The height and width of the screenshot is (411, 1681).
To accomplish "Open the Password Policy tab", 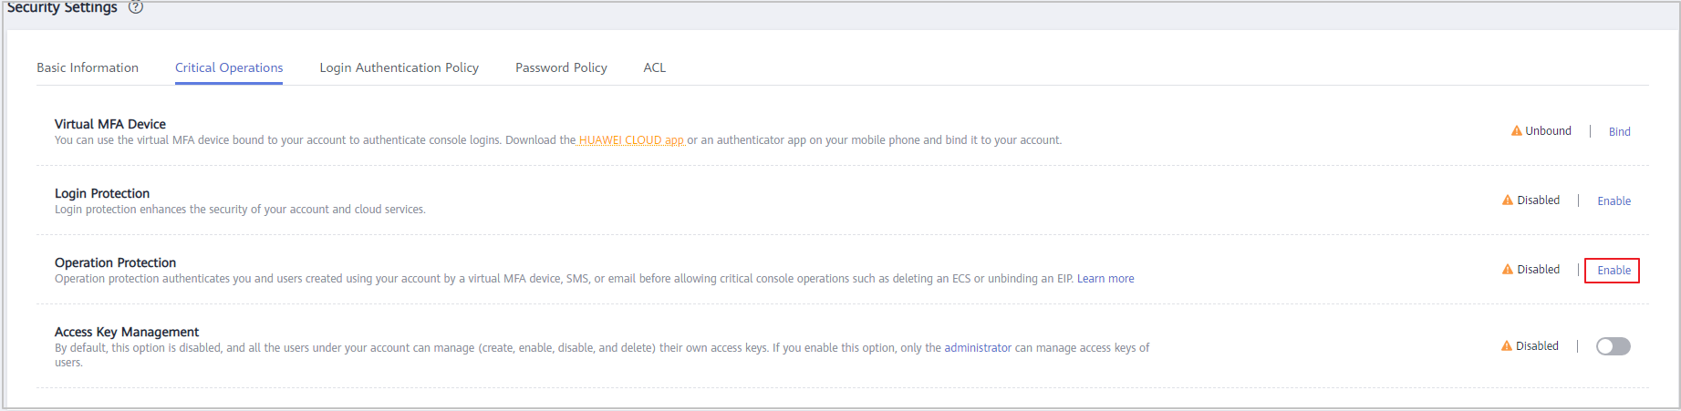I will 561,67.
